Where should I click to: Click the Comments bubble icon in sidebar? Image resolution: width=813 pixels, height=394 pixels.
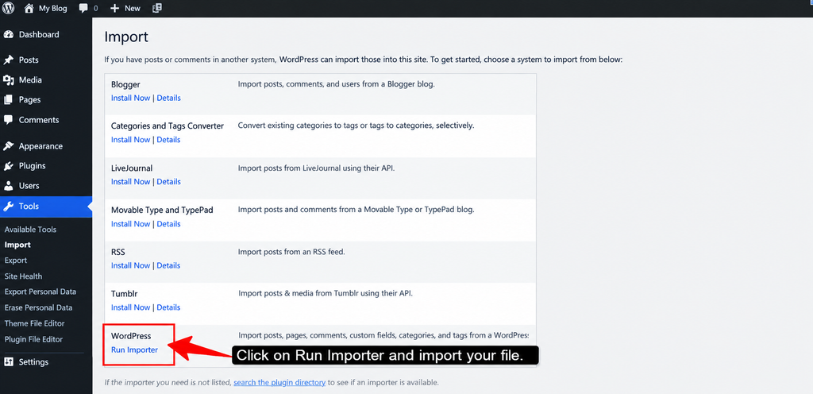(8, 120)
